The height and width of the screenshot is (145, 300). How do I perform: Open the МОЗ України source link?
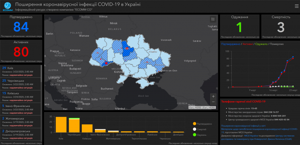[x=251, y=136]
